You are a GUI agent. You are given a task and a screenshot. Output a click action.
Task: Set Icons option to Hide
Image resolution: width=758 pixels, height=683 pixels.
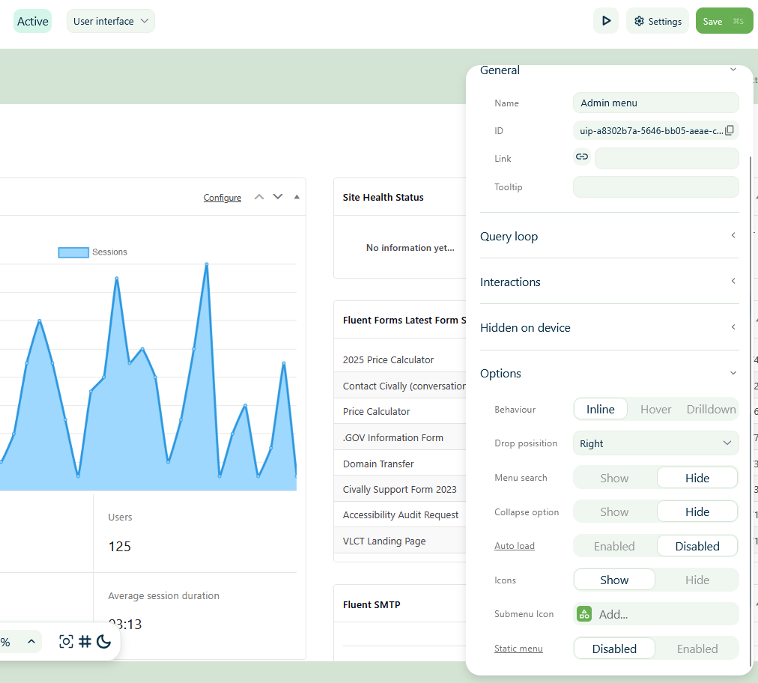click(697, 580)
